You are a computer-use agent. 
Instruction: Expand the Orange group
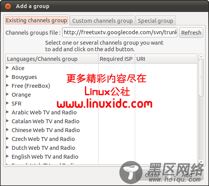(7, 94)
